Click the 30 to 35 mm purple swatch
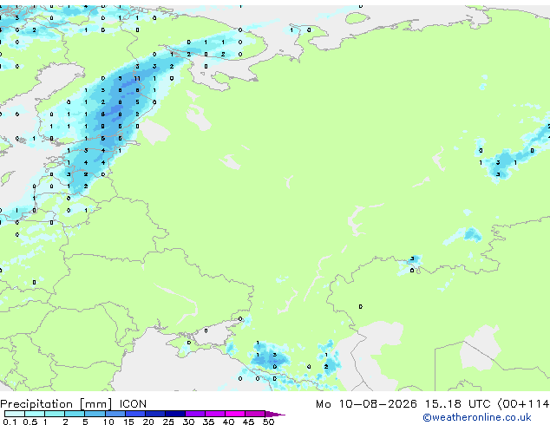The height and width of the screenshot is (425, 550). pos(195,414)
